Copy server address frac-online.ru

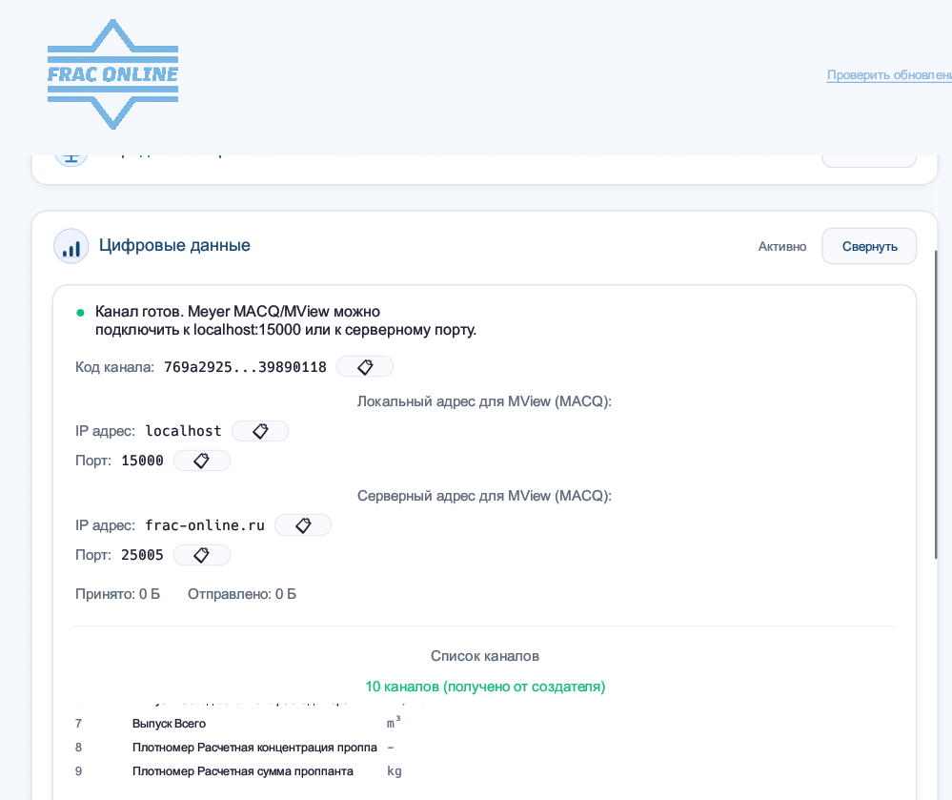(x=302, y=525)
